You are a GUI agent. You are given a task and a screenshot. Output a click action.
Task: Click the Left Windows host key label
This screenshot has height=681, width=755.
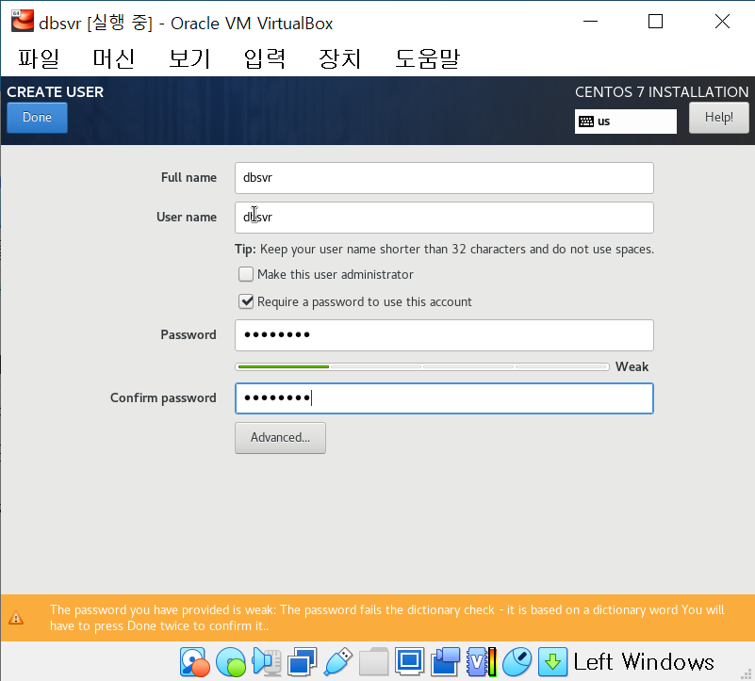click(x=644, y=662)
